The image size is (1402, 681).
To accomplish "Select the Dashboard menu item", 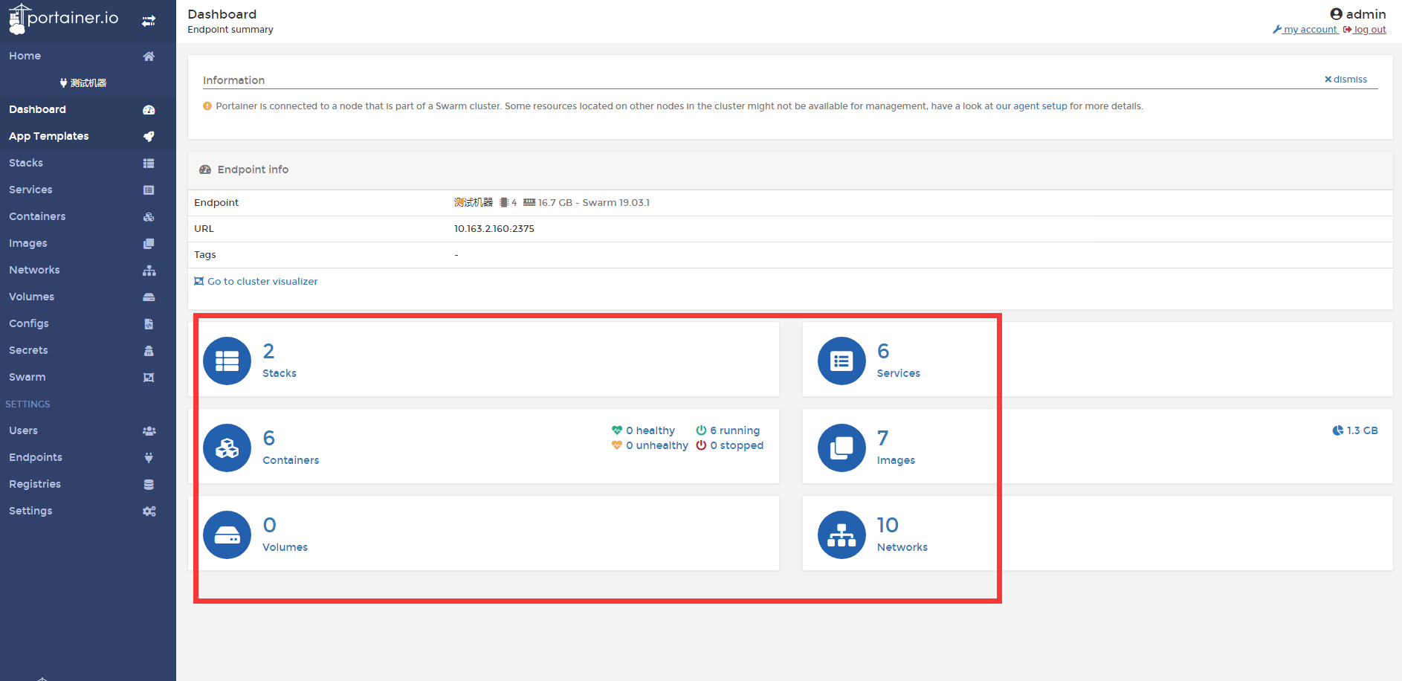I will [88, 109].
